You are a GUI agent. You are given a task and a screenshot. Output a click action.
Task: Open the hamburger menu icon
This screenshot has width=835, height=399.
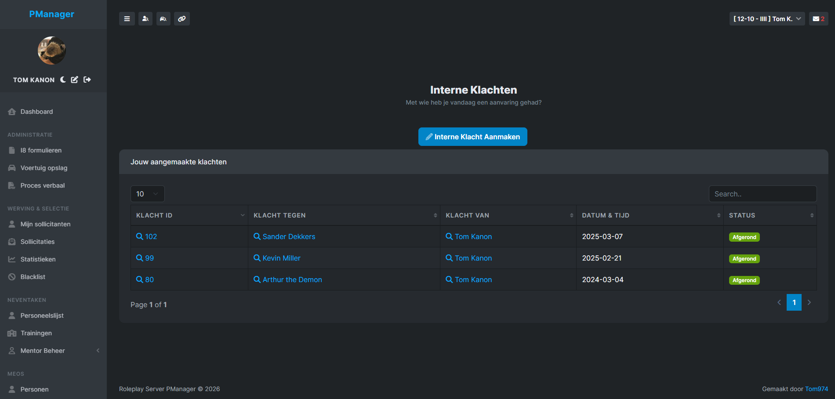pyautogui.click(x=127, y=18)
